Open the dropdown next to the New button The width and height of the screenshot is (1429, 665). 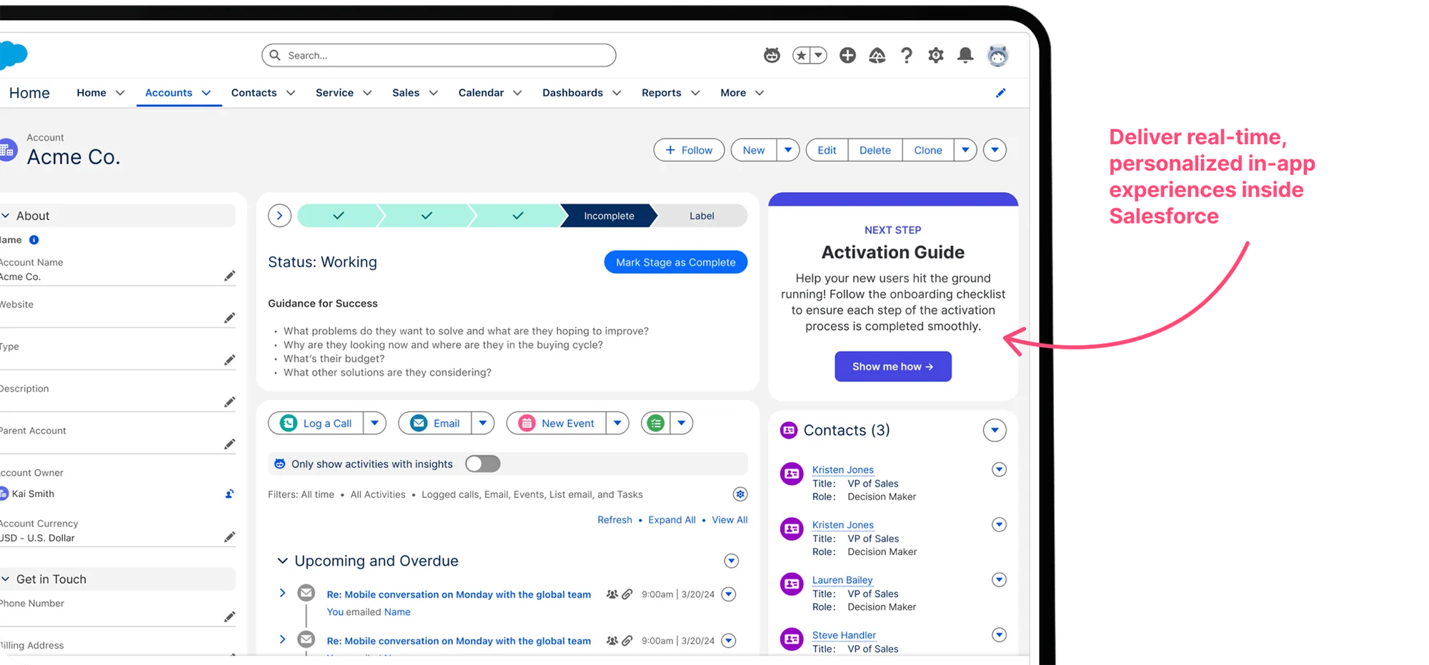[x=788, y=150]
